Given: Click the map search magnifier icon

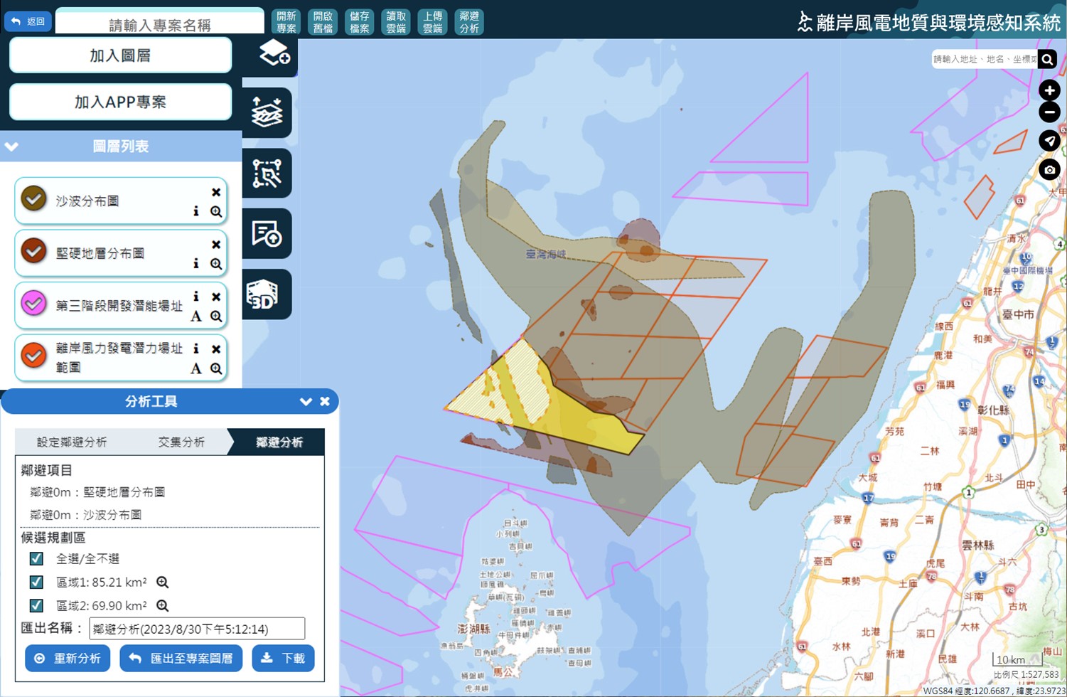Looking at the screenshot, I should pyautogui.click(x=1047, y=60).
